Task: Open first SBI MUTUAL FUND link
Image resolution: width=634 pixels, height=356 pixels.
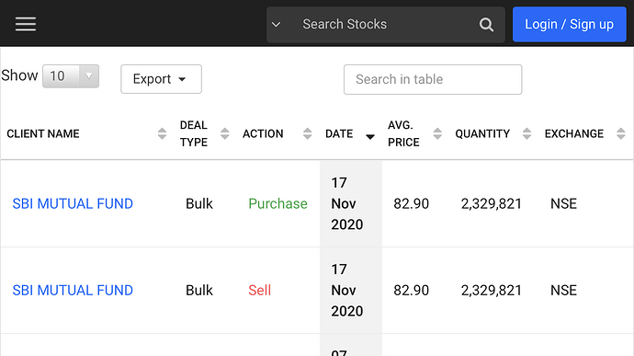Action: click(x=73, y=203)
